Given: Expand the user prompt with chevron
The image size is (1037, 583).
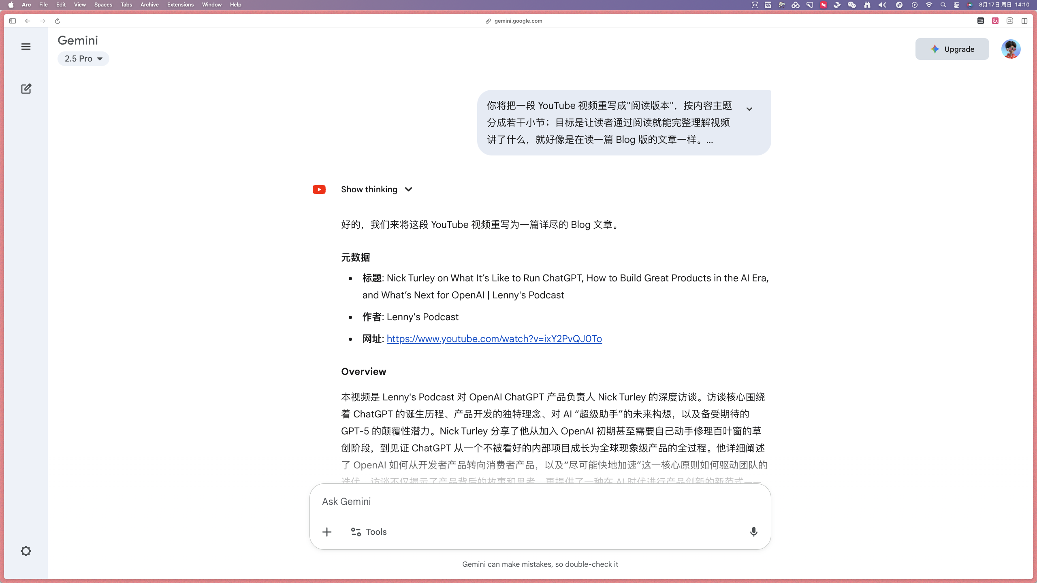Looking at the screenshot, I should (x=749, y=109).
